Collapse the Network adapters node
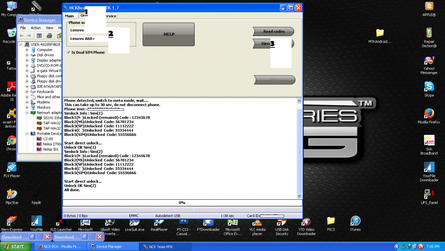Screen dimensions: 445x251 coord(27,112)
